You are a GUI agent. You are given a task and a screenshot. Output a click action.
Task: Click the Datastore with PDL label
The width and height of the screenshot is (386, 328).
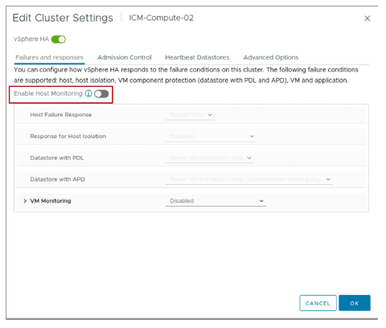[57, 158]
